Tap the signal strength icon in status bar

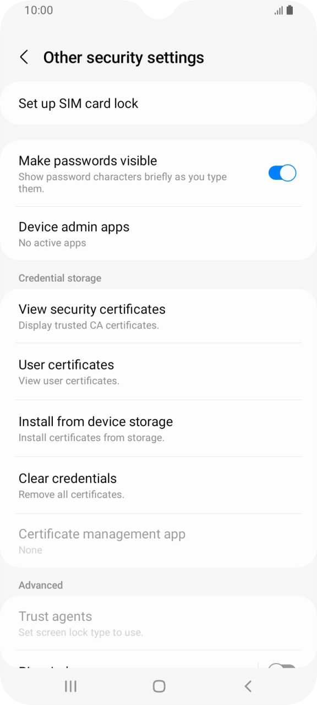coord(278,10)
